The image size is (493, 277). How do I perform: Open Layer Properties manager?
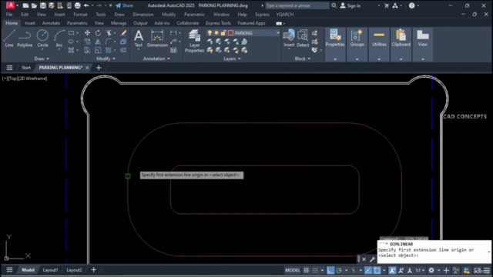(x=194, y=41)
